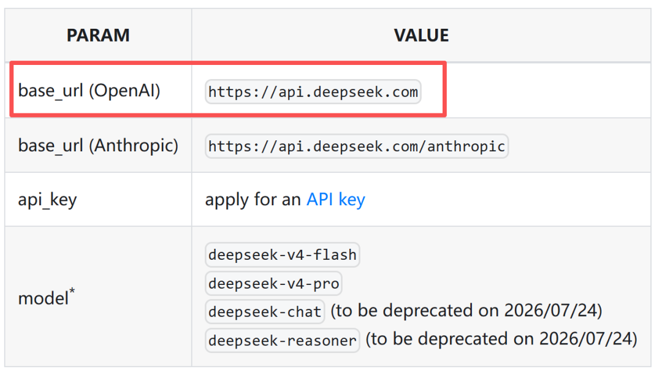Click the 2026/07/24 date beside deepseek-reasoner
The image size is (662, 375).
(584, 339)
